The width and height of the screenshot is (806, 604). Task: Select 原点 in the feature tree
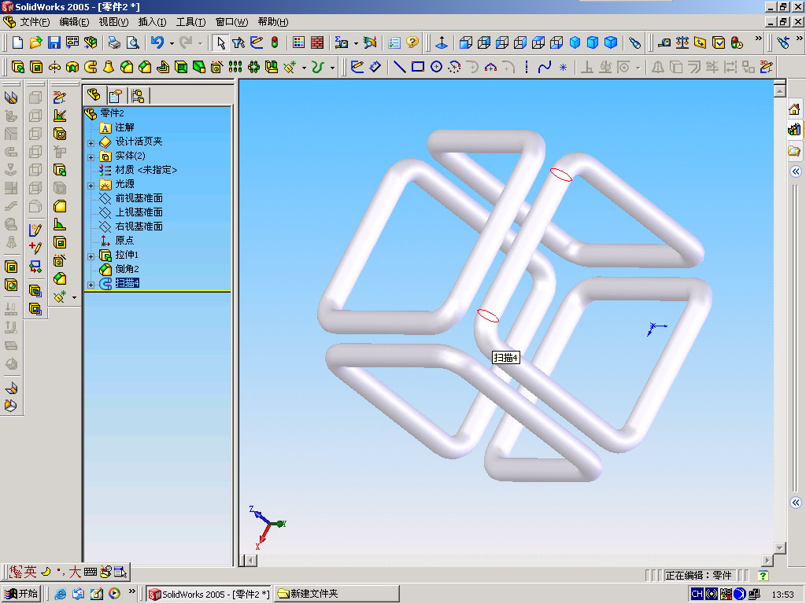124,241
